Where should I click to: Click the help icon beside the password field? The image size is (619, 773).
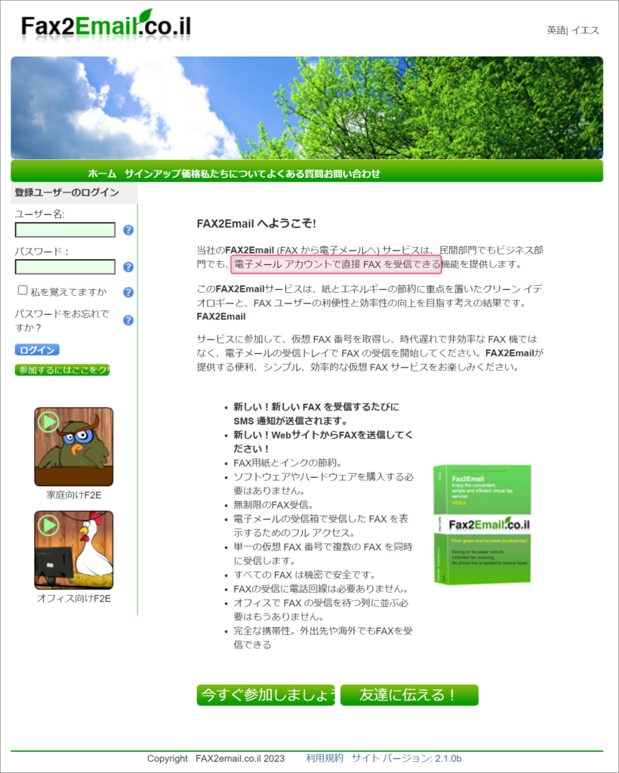point(128,266)
